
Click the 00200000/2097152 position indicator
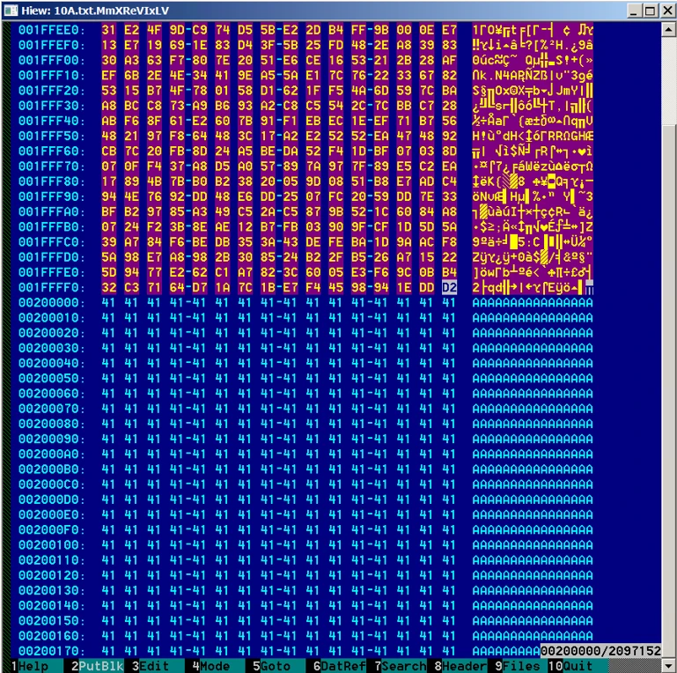tap(601, 651)
